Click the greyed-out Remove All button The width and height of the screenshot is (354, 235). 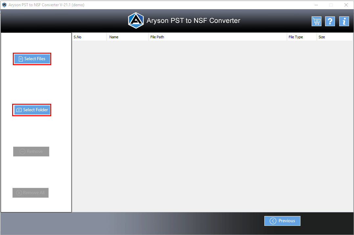tap(31, 193)
